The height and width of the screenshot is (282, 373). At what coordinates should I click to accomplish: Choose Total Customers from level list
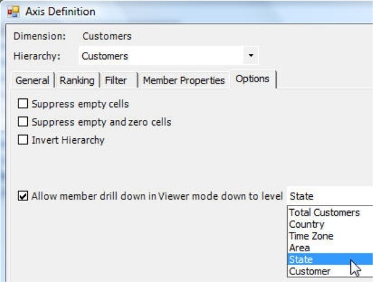324,213
